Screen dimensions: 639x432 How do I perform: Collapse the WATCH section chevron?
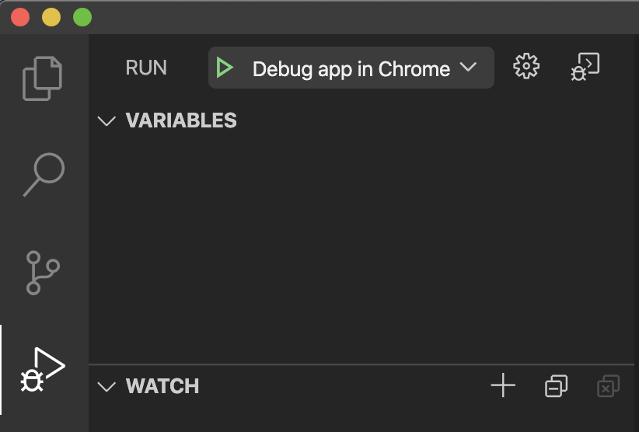click(106, 387)
